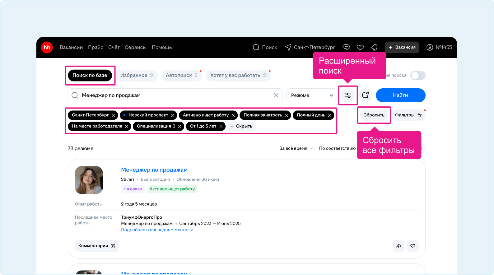Remove the Полный день filter chip
This screenshot has width=494, height=275.
[x=330, y=115]
